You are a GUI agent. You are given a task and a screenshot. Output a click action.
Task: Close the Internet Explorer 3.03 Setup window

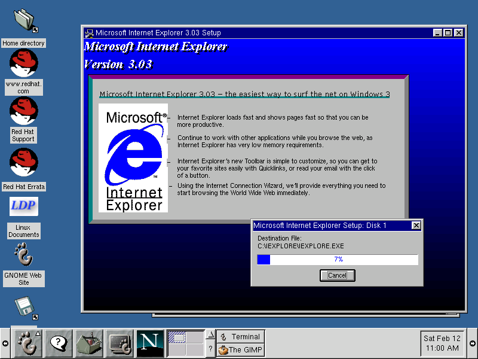pos(458,33)
